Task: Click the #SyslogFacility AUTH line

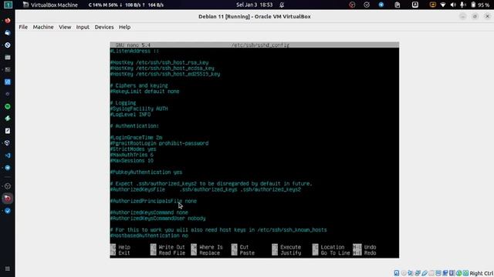Action: click(139, 108)
